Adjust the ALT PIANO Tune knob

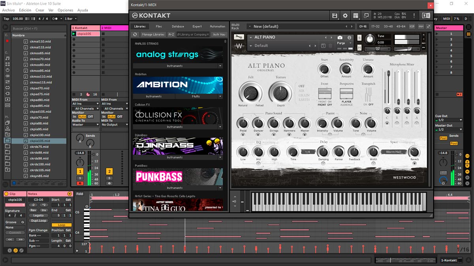click(370, 39)
